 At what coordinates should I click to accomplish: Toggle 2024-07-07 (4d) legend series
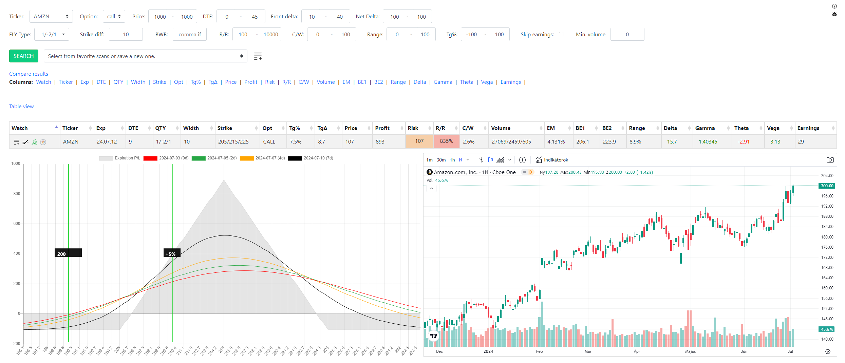(x=262, y=158)
